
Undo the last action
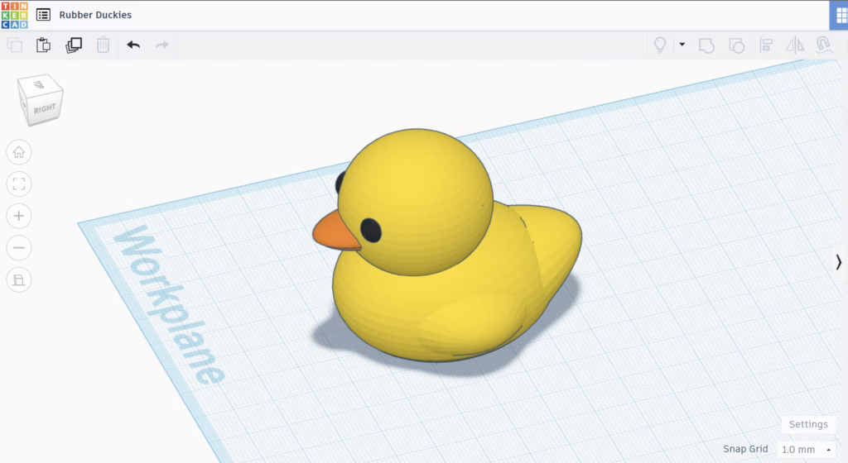point(133,45)
